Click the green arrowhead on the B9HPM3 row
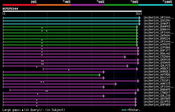The height and width of the screenshot is (112, 175). (x=137, y=27)
